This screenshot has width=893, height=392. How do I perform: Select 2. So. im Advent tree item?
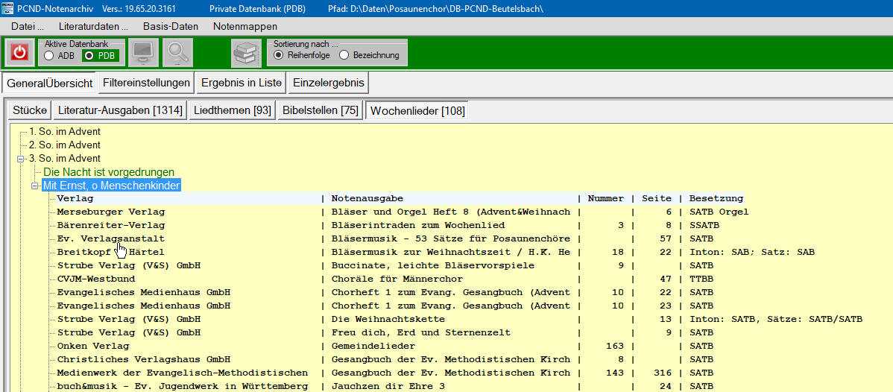pyautogui.click(x=65, y=145)
